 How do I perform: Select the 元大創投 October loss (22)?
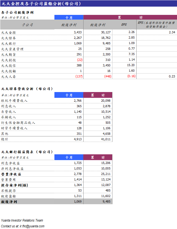[80, 60]
